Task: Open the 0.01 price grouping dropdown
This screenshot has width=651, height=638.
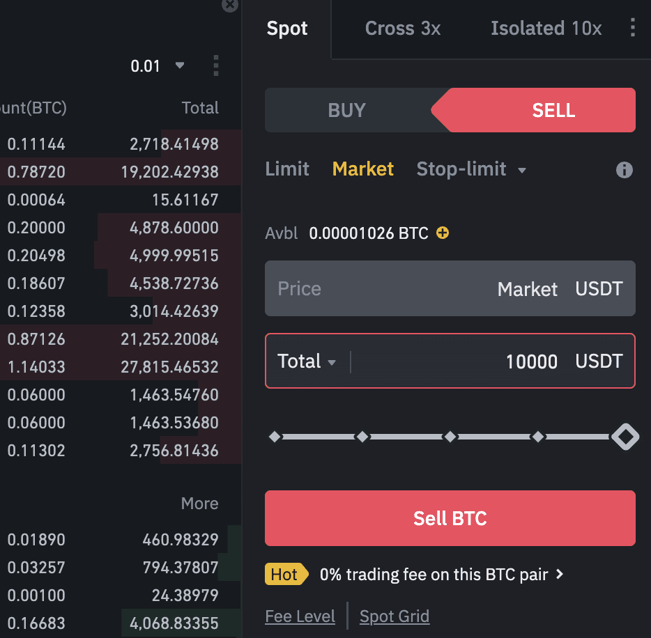Action: (158, 66)
